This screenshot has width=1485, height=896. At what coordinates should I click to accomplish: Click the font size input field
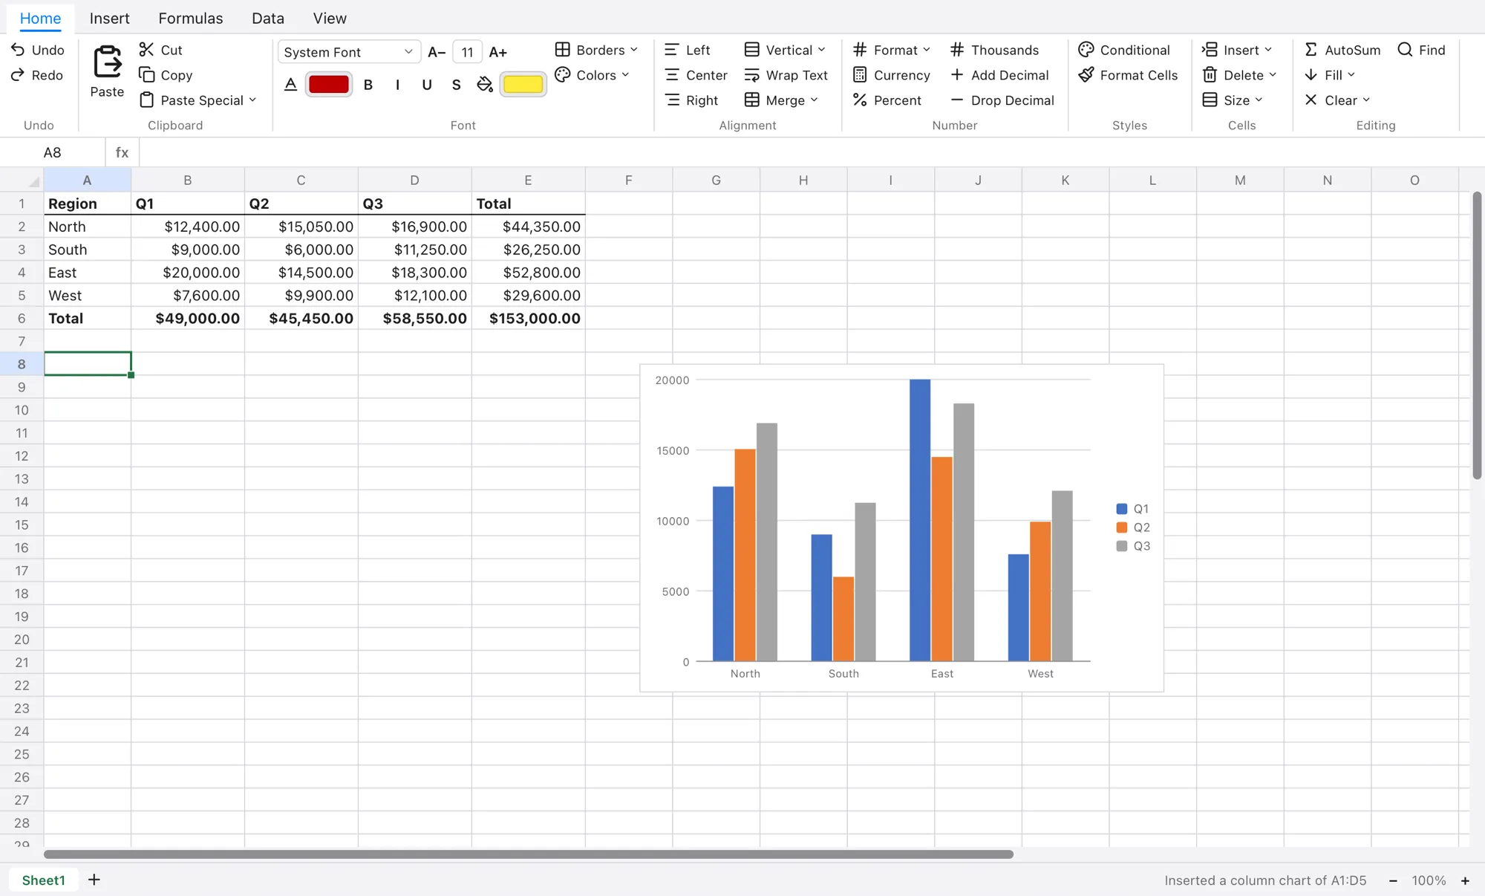tap(467, 52)
